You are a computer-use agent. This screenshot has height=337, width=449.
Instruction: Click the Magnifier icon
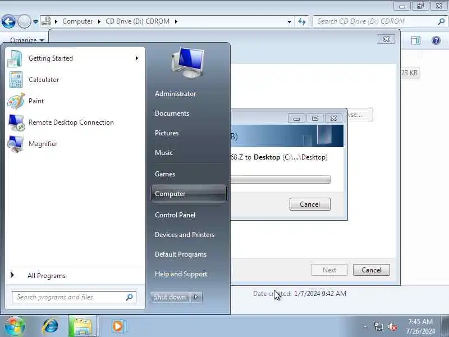(x=16, y=144)
